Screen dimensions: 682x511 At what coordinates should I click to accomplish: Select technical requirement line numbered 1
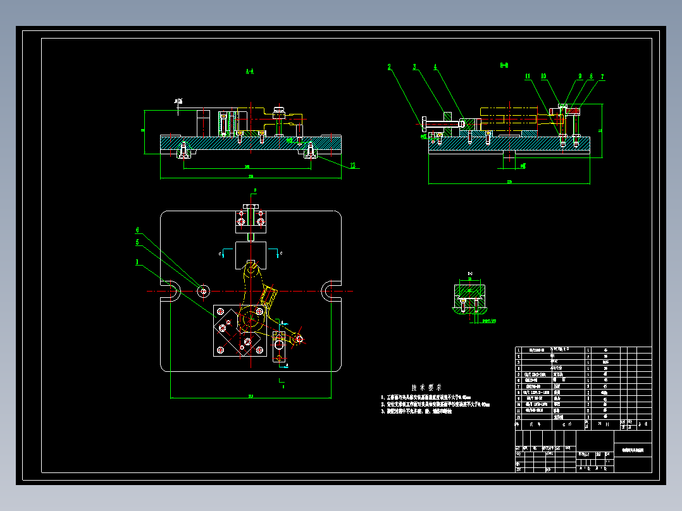coord(426,398)
